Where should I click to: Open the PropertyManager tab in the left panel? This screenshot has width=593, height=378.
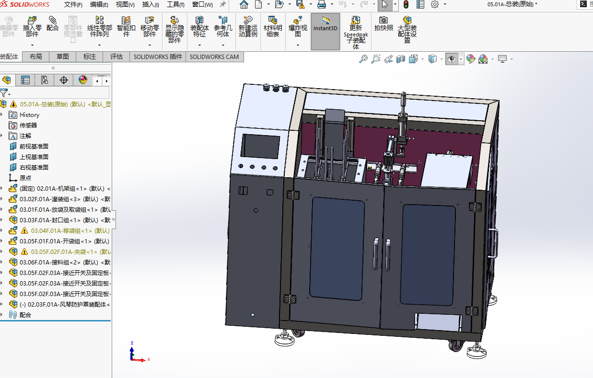coord(25,80)
